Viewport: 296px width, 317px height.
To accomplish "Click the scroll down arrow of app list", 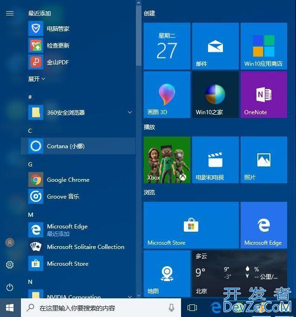I will click(138, 296).
